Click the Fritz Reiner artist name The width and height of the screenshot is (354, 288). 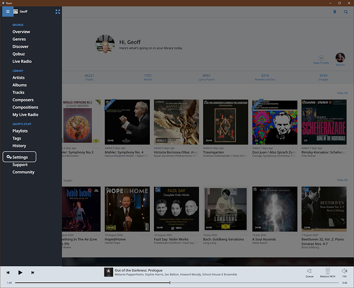(x=308, y=156)
